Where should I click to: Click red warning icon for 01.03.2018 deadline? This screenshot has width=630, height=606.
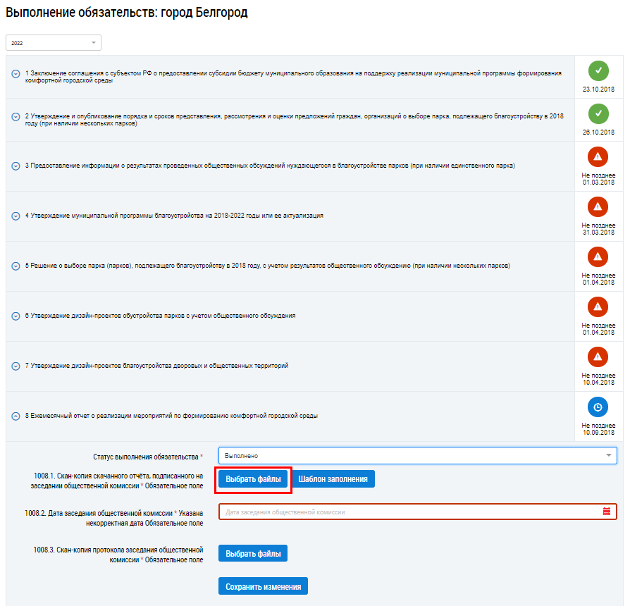[x=598, y=156]
